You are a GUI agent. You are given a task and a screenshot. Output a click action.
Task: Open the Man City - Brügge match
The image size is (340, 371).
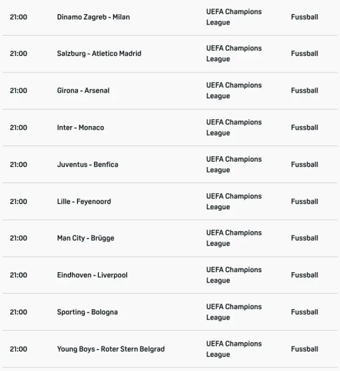click(85, 238)
